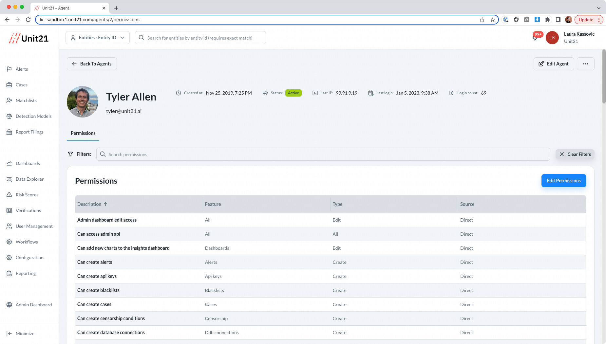Open the three-dots more options menu
This screenshot has width=606, height=344.
click(586, 64)
